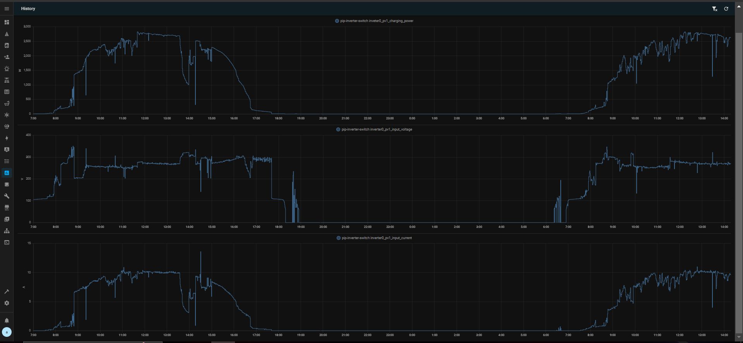743x343 pixels.
Task: Open the solar panel sidebar icon
Action: pyautogui.click(x=7, y=80)
